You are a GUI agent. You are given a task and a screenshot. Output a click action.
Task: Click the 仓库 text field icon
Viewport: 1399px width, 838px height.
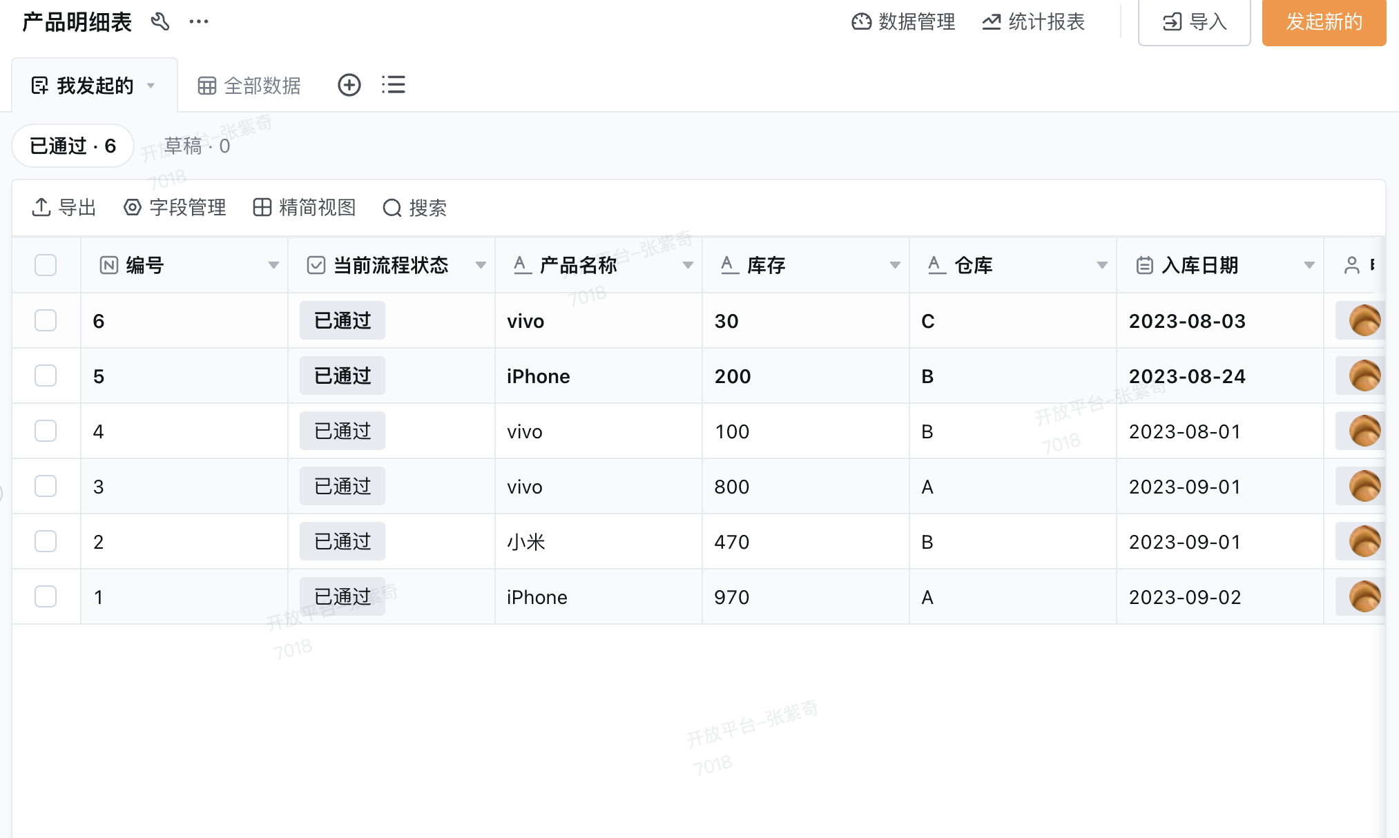point(937,264)
